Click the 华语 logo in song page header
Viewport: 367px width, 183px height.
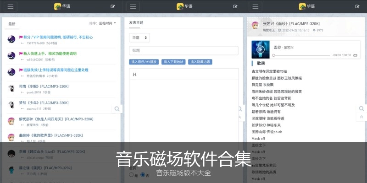coord(307,6)
